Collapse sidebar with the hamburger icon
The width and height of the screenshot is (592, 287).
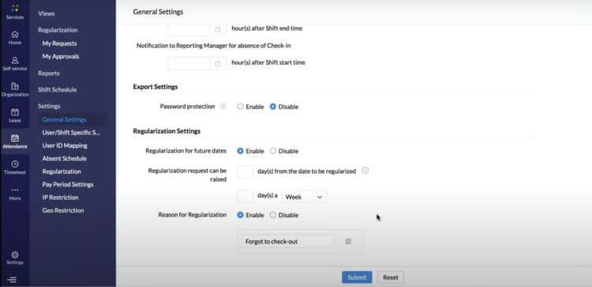click(x=12, y=280)
